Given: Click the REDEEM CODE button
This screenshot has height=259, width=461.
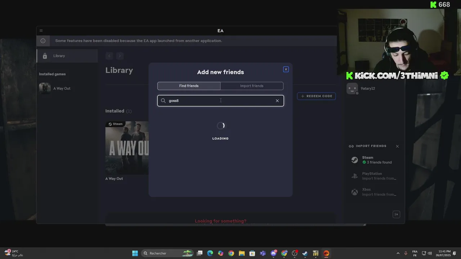Looking at the screenshot, I should (317, 96).
